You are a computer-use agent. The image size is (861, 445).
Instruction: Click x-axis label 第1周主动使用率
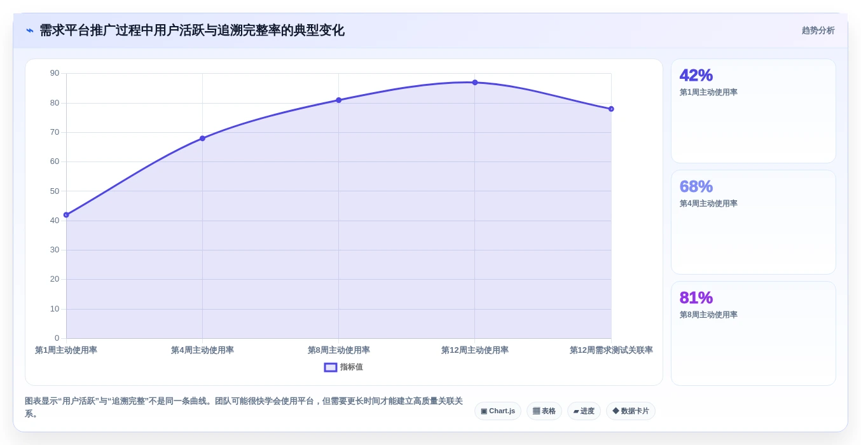[x=66, y=350]
